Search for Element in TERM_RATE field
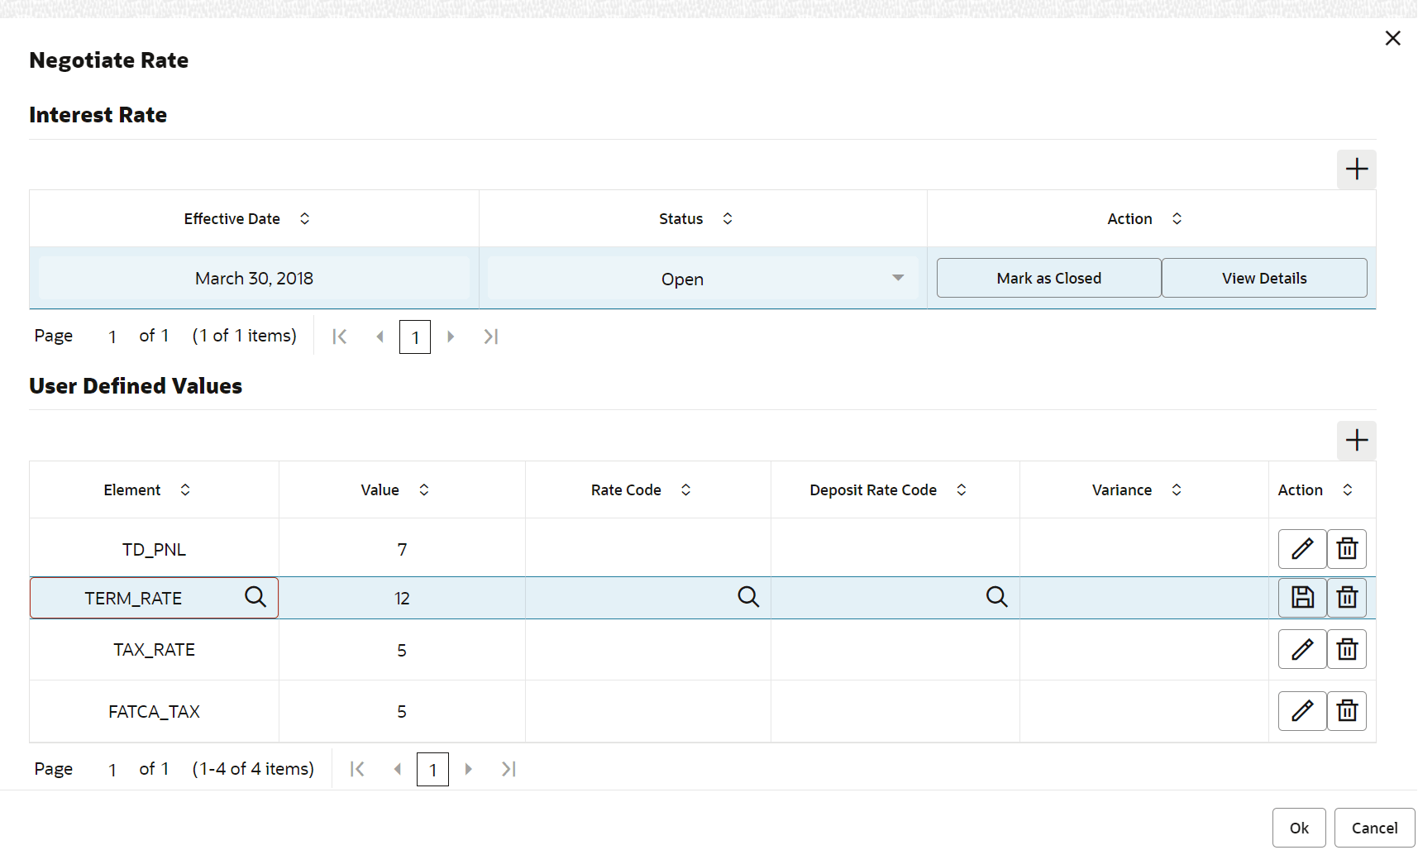 (255, 597)
